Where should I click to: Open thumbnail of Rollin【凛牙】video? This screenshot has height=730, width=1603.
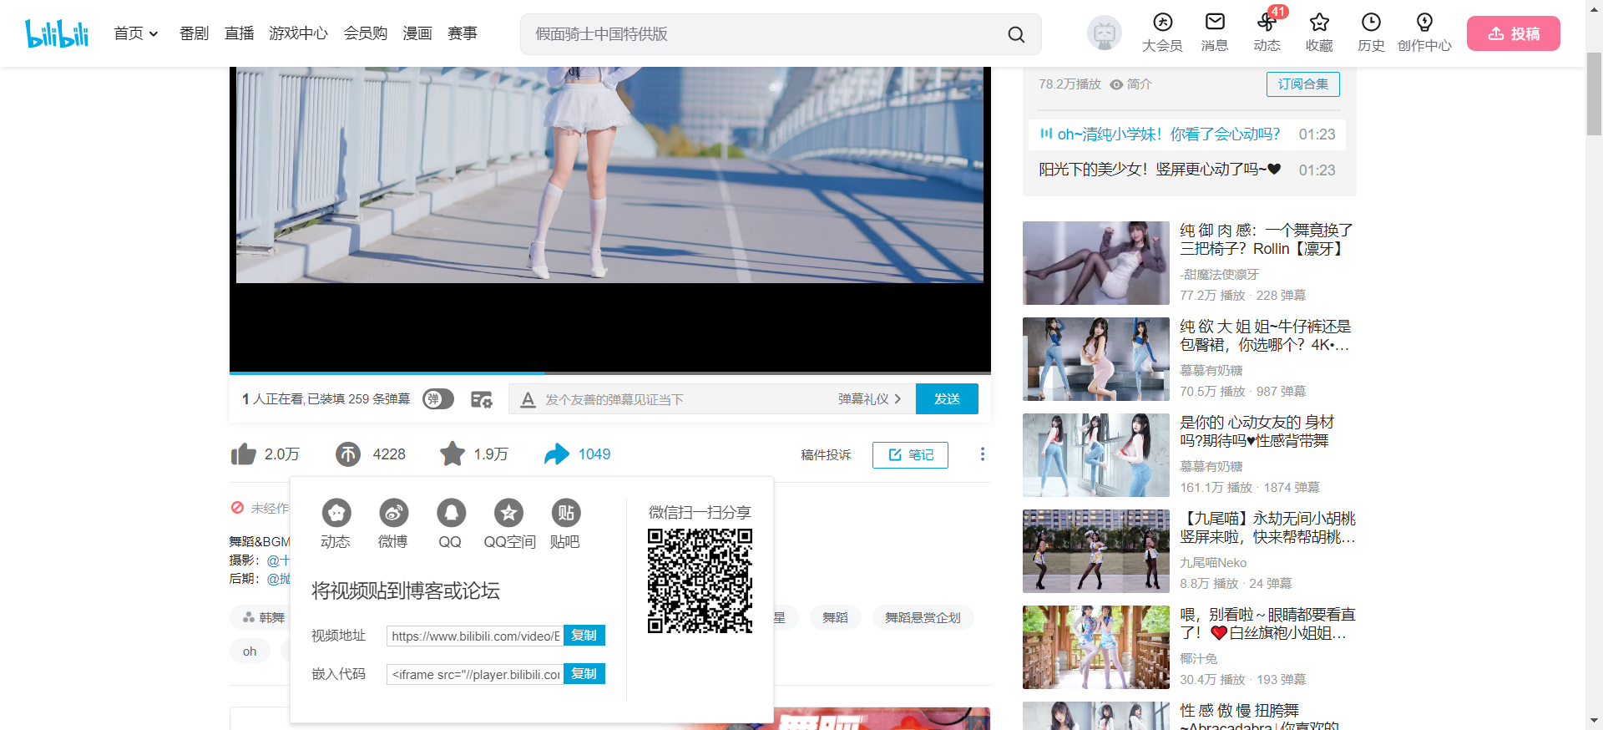(1095, 263)
